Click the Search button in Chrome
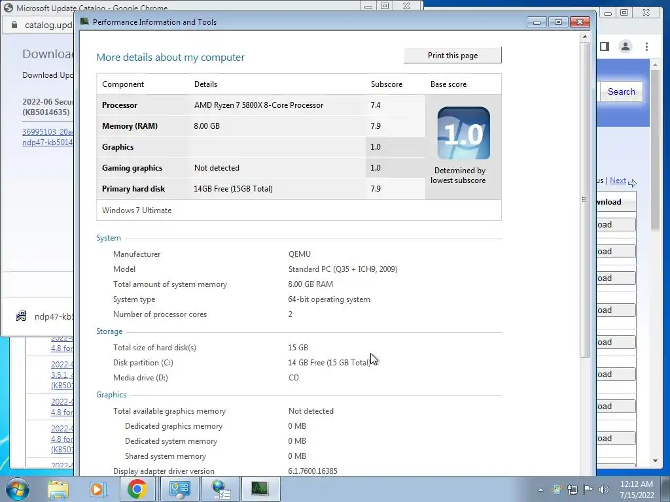Image resolution: width=670 pixels, height=502 pixels. (x=622, y=92)
